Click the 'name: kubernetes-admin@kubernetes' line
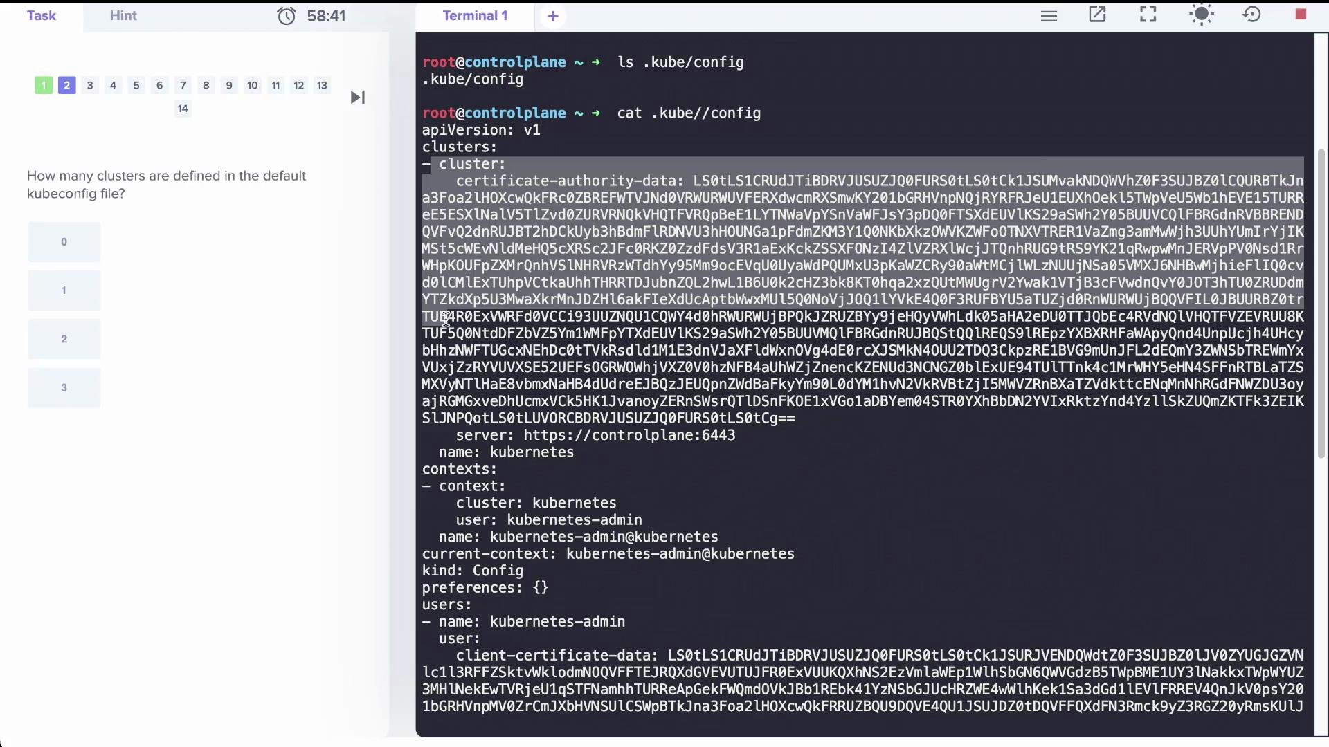1329x747 pixels. coord(579,537)
